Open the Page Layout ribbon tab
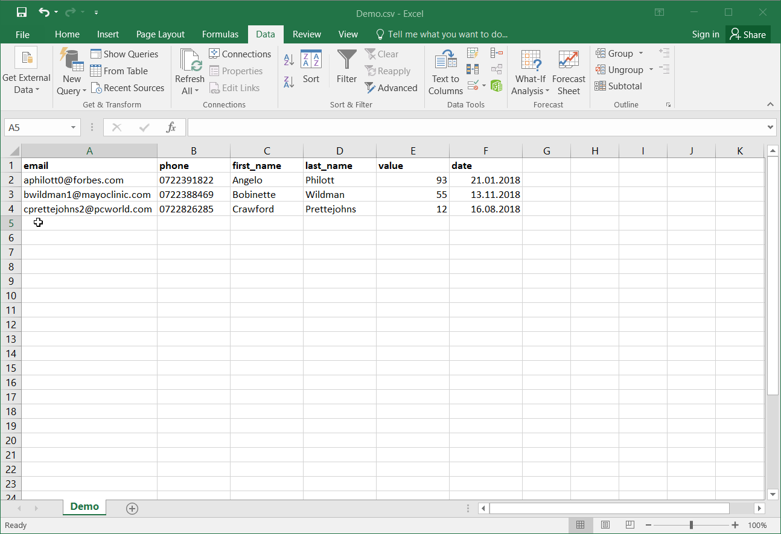This screenshot has height=534, width=781. pyautogui.click(x=161, y=34)
